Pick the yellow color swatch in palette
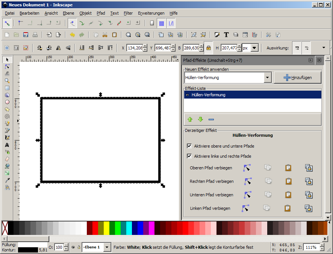Viewport: 333px width, 254px height. (106, 228)
